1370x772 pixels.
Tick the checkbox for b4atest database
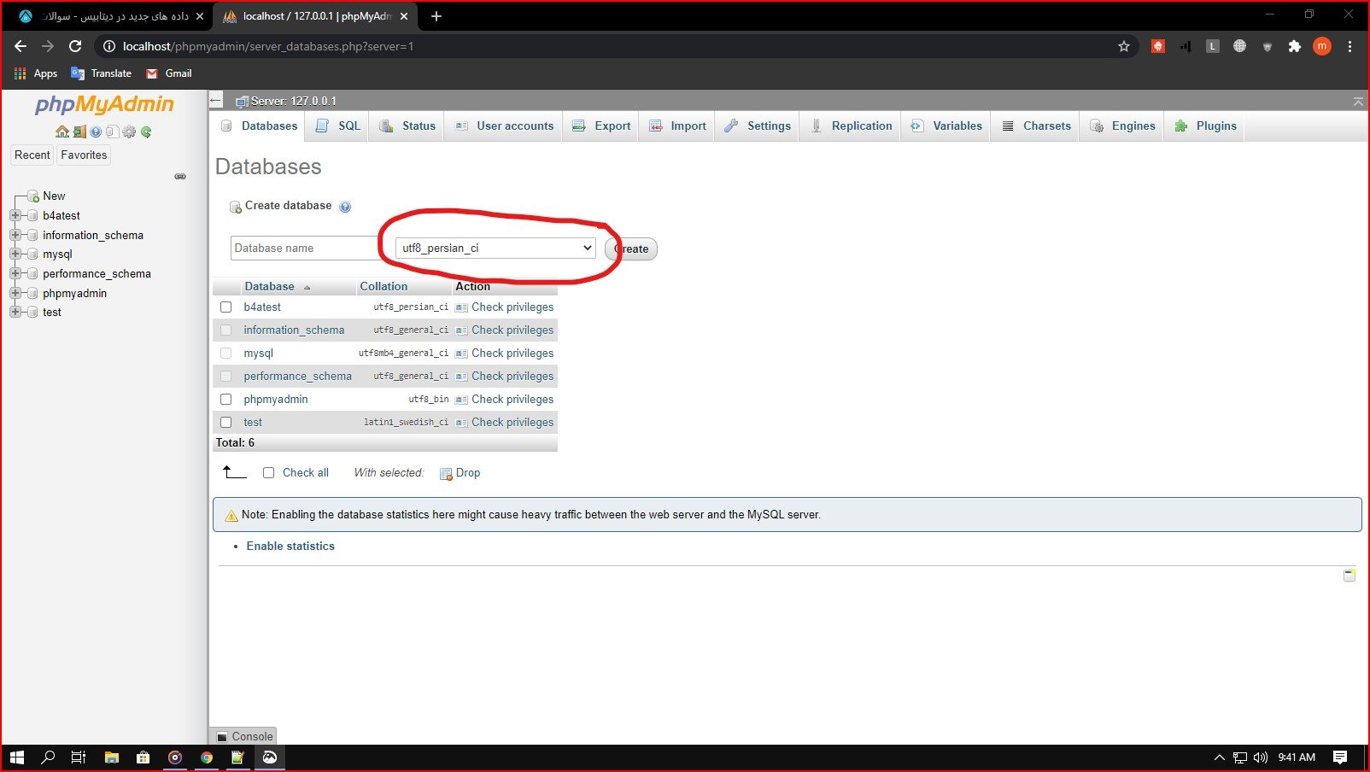226,307
